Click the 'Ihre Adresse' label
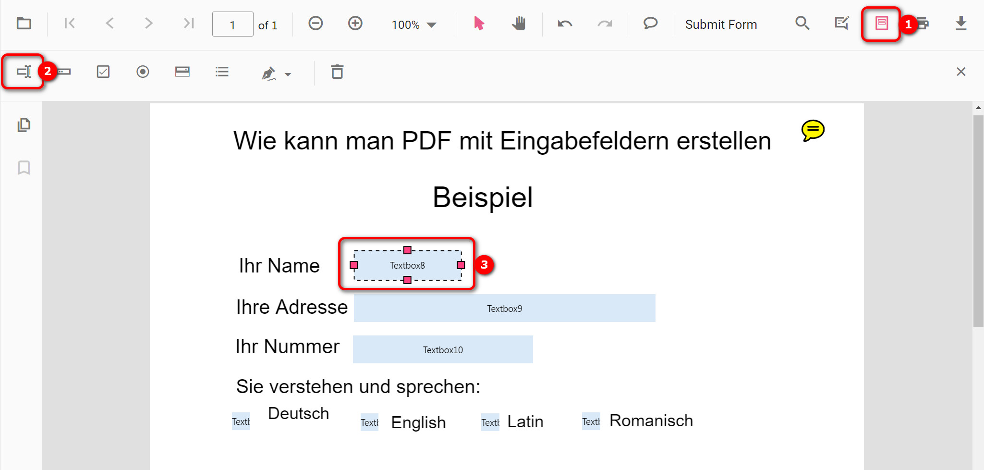This screenshot has height=470, width=984. (292, 307)
